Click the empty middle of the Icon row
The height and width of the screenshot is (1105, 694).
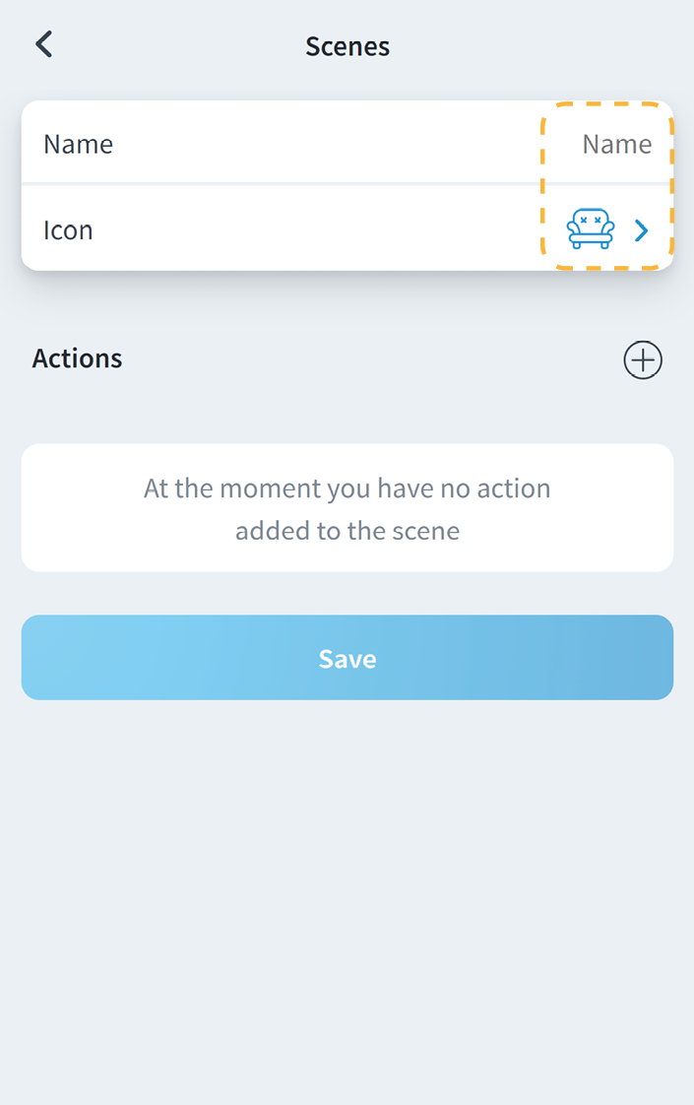pyautogui.click(x=315, y=230)
